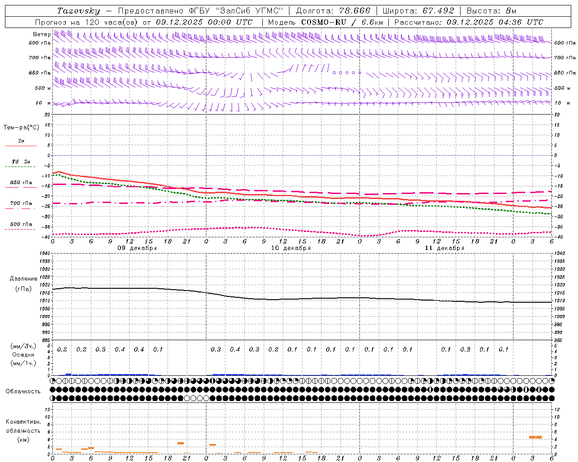
Task: Click the "10 декабря" date label
Action: (x=291, y=248)
